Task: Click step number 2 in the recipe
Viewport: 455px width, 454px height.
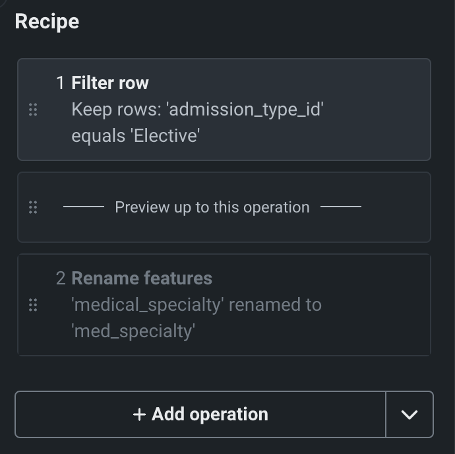Action: pos(61,278)
